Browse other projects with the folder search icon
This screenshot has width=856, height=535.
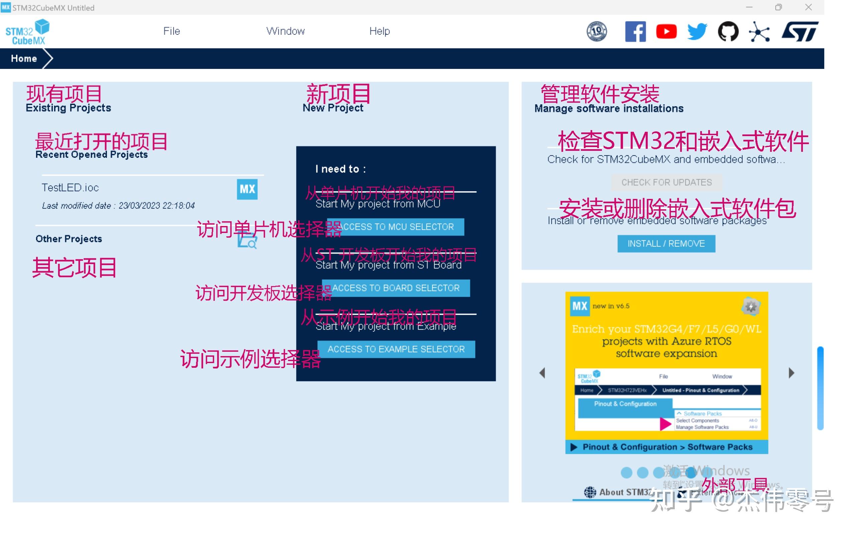247,241
